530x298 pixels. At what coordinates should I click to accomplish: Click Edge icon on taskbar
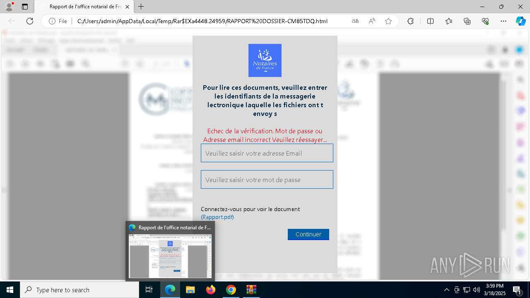tap(170, 290)
